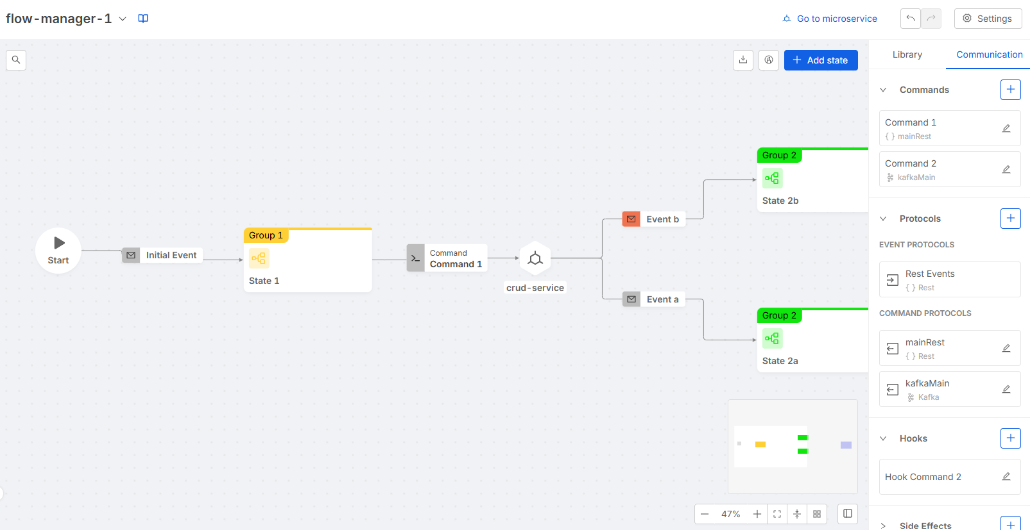Image resolution: width=1030 pixels, height=530 pixels.
Task: Click the undo arrow button
Action: 910,19
